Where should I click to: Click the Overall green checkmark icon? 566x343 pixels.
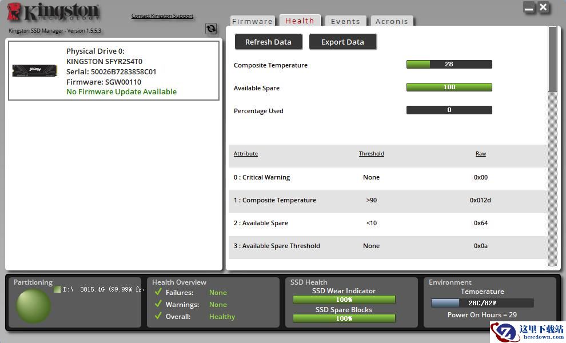[x=158, y=316]
